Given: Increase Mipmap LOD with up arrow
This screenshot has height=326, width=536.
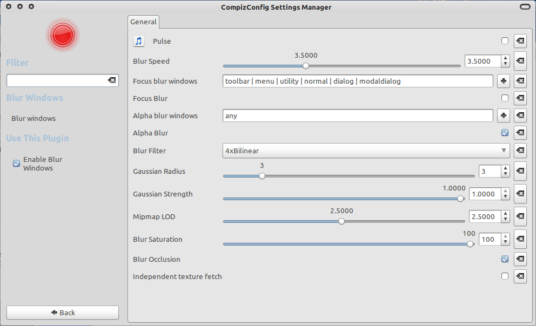Looking at the screenshot, I should [x=505, y=214].
